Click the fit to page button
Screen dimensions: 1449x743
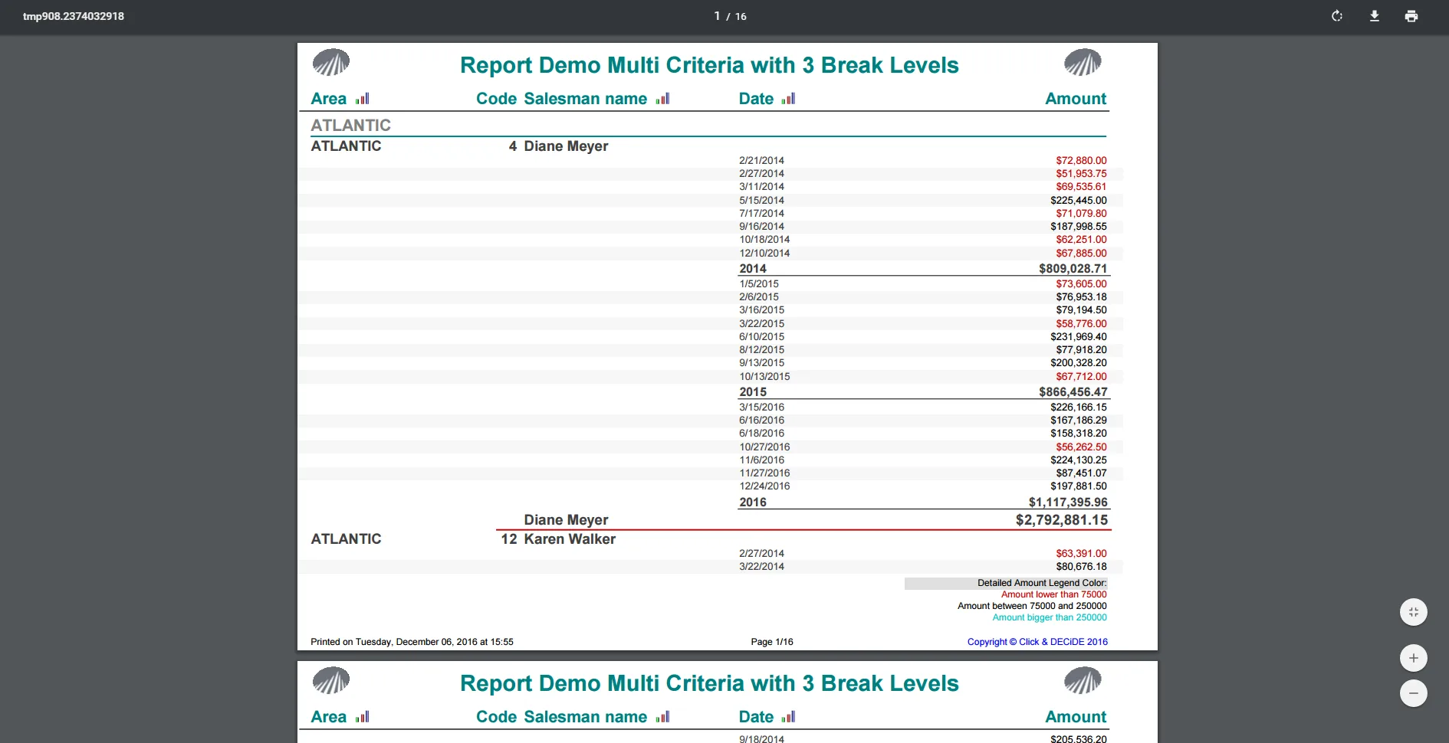pyautogui.click(x=1414, y=612)
